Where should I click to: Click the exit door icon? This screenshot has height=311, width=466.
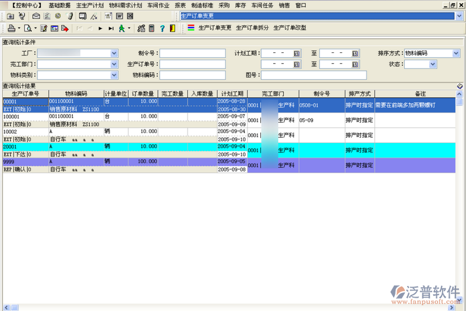pyautogui.click(x=172, y=28)
